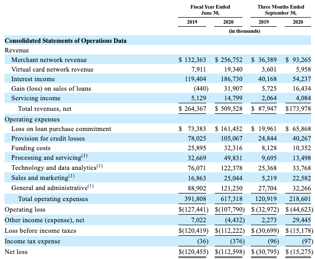
Task: Select the Funding costs row label
Action: pyautogui.click(x=31, y=148)
